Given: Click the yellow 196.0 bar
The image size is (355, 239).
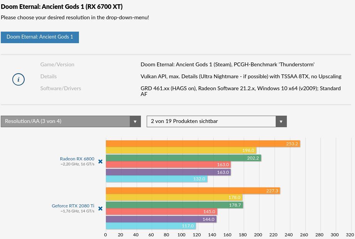Looking at the screenshot, I should (x=181, y=150).
